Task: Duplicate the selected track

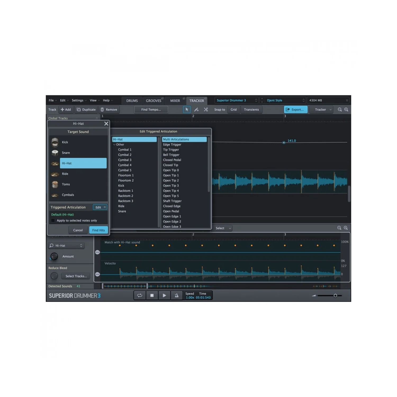Action: (86, 110)
